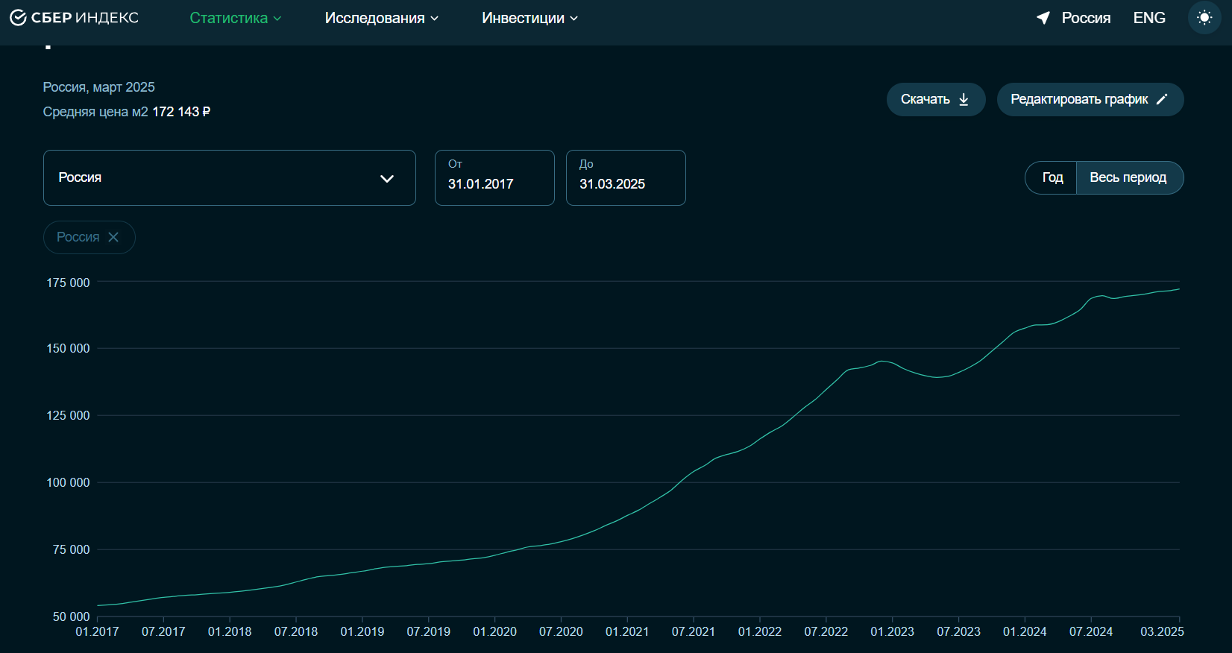The image size is (1232, 653).
Task: Switch language to ENG
Action: click(1148, 18)
